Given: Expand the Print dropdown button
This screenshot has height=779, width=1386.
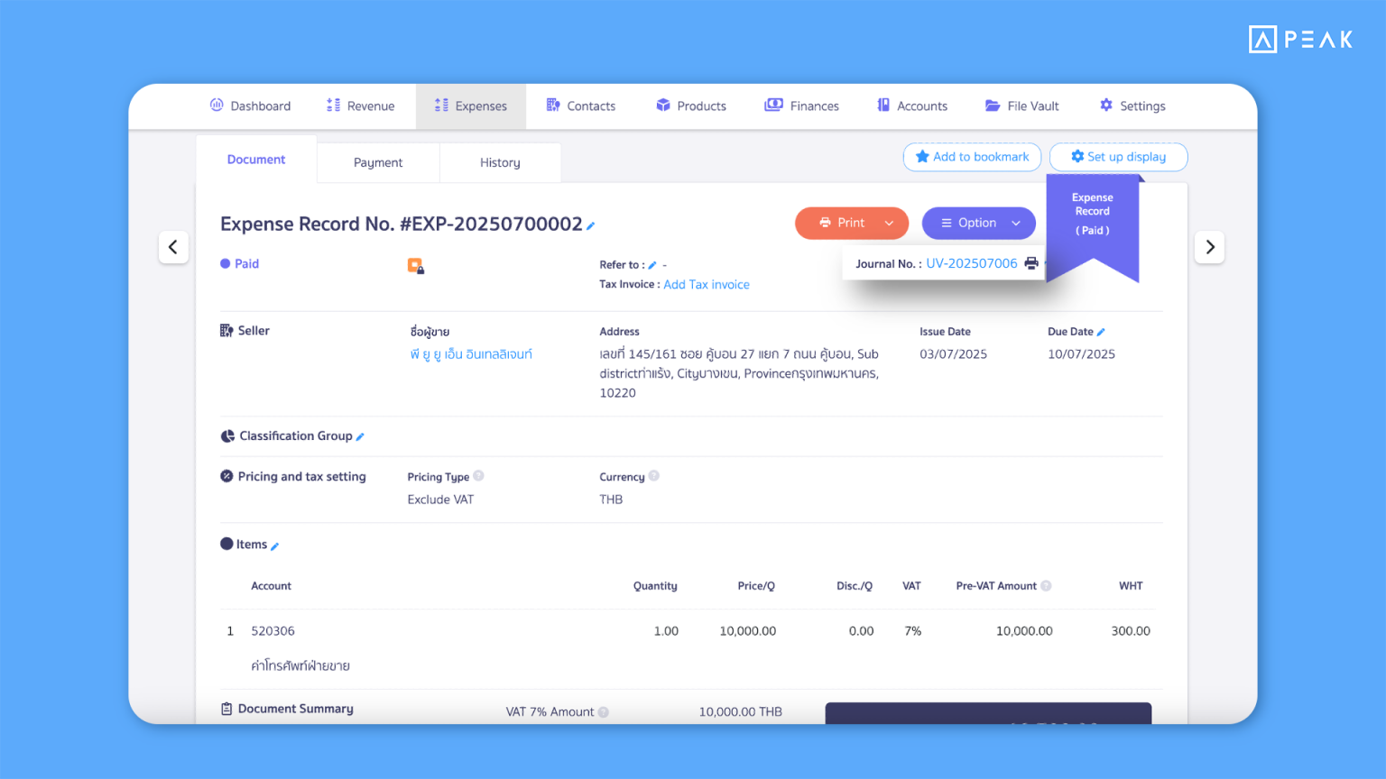Looking at the screenshot, I should pos(889,224).
